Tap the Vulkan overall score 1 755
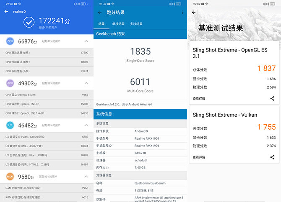The height and width of the screenshot is (202, 281). click(266, 127)
